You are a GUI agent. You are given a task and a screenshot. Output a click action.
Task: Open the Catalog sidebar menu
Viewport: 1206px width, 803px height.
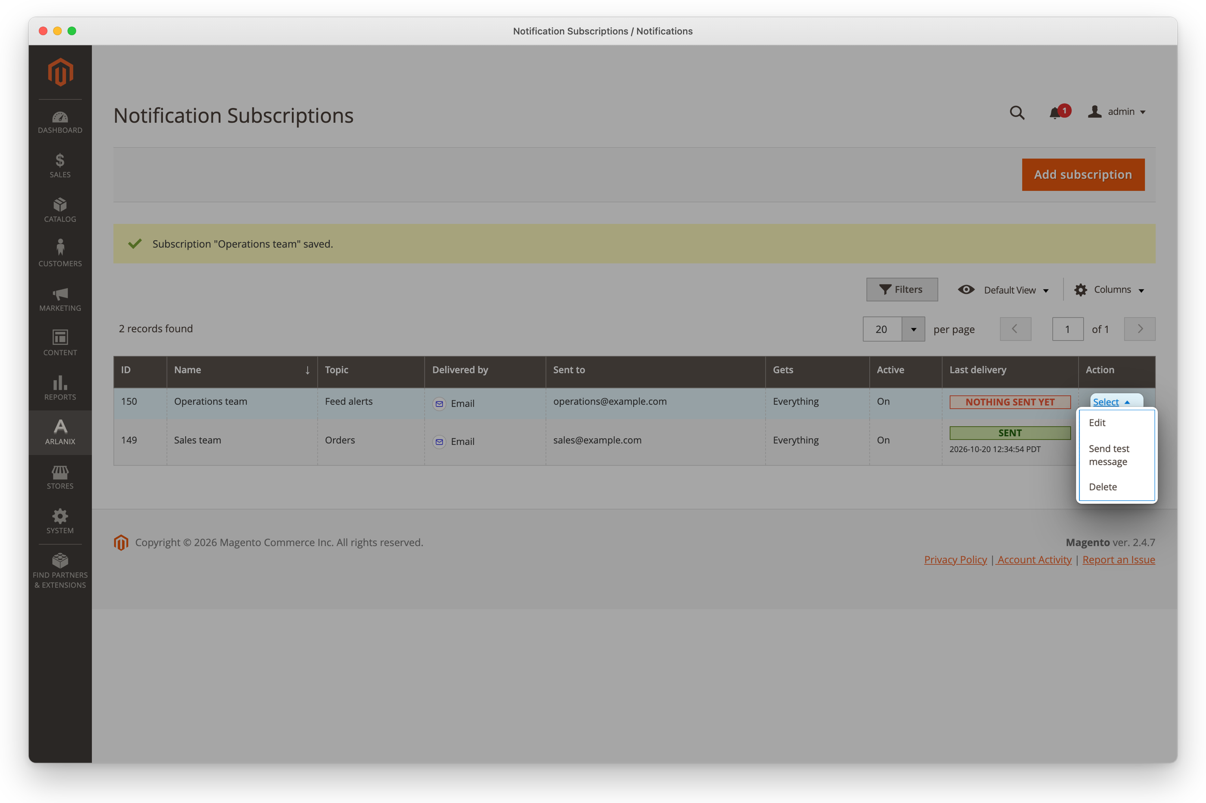click(x=60, y=210)
